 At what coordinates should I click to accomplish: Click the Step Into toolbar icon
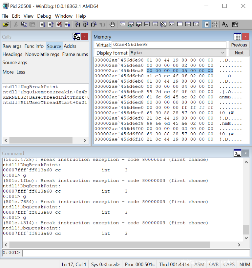(x=77, y=24)
